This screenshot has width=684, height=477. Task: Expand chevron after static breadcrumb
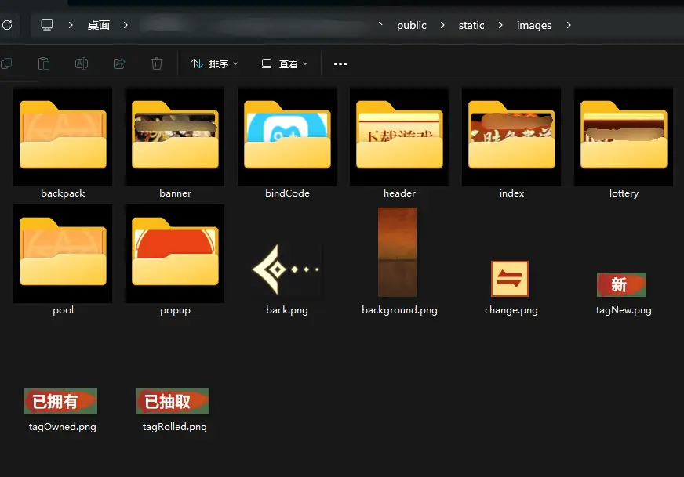pos(500,25)
